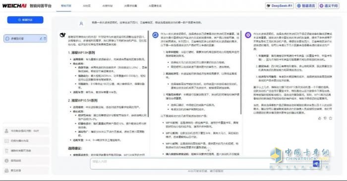Click the delete trash icon on the conversation item
The height and width of the screenshot is (181, 347).
[45, 39]
